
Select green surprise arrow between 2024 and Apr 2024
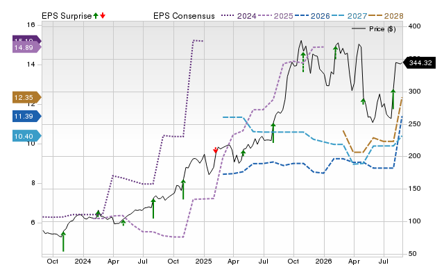(x=98, y=214)
